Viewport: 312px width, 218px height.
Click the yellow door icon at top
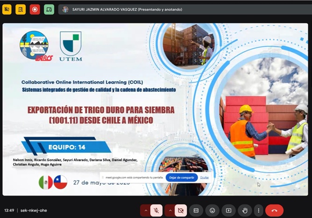click(21, 9)
